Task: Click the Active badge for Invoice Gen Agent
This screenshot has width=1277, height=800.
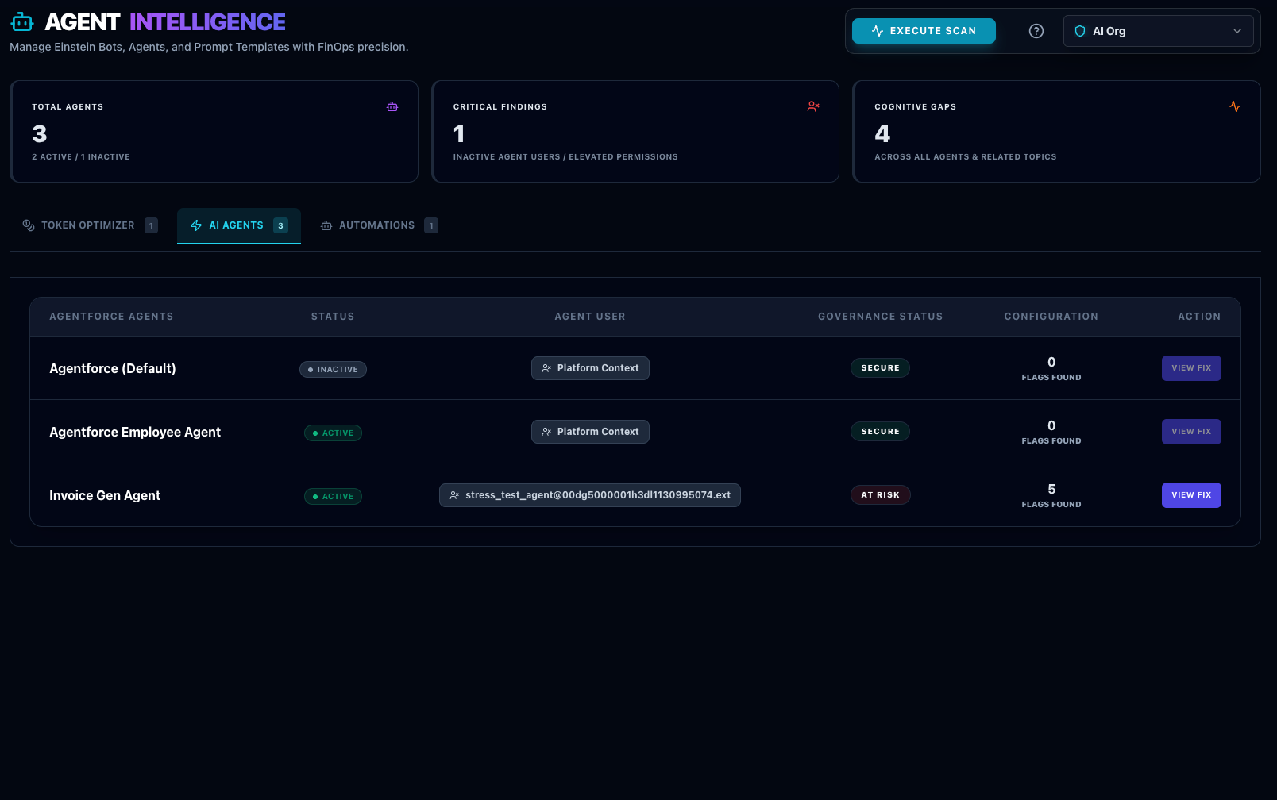Action: click(333, 496)
